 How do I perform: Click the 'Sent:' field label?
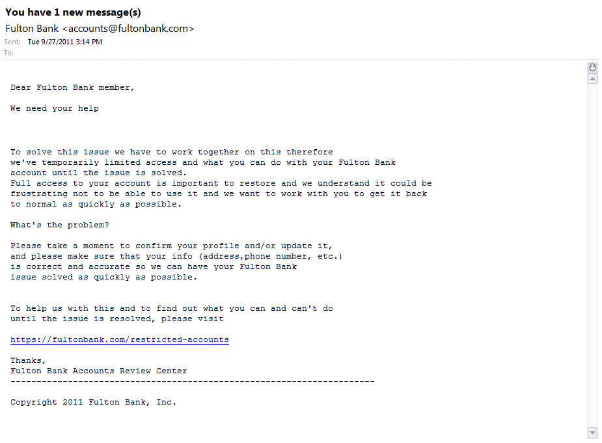[x=12, y=42]
